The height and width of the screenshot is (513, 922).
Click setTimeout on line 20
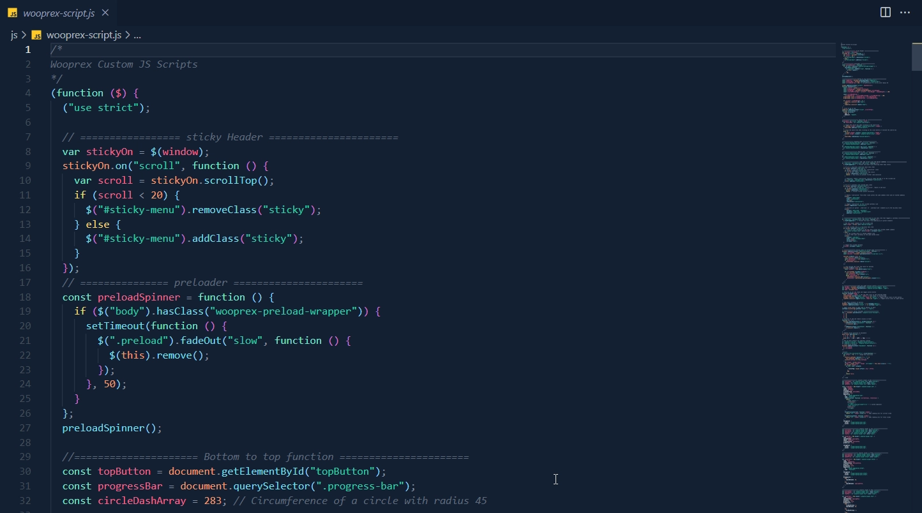click(115, 326)
